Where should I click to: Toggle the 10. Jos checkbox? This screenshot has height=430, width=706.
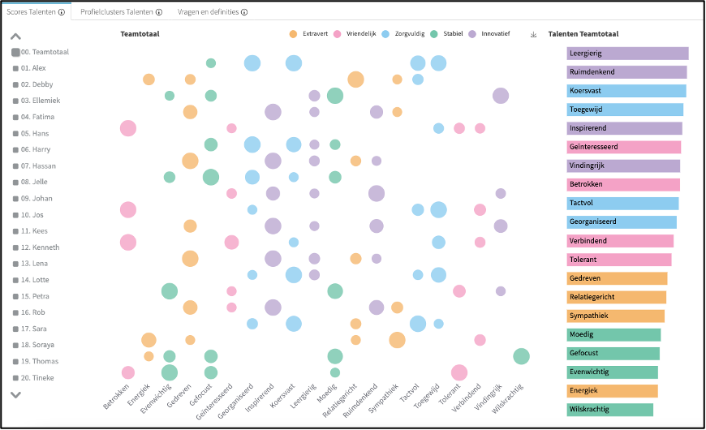[x=15, y=215]
